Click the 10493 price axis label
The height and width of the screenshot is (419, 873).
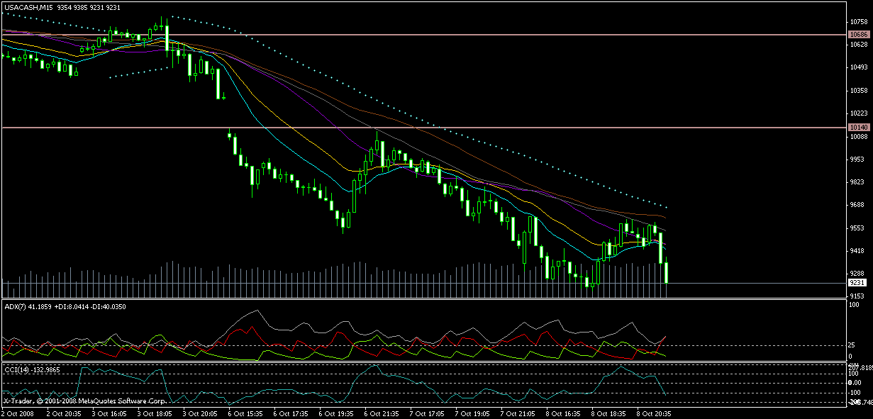click(x=859, y=67)
